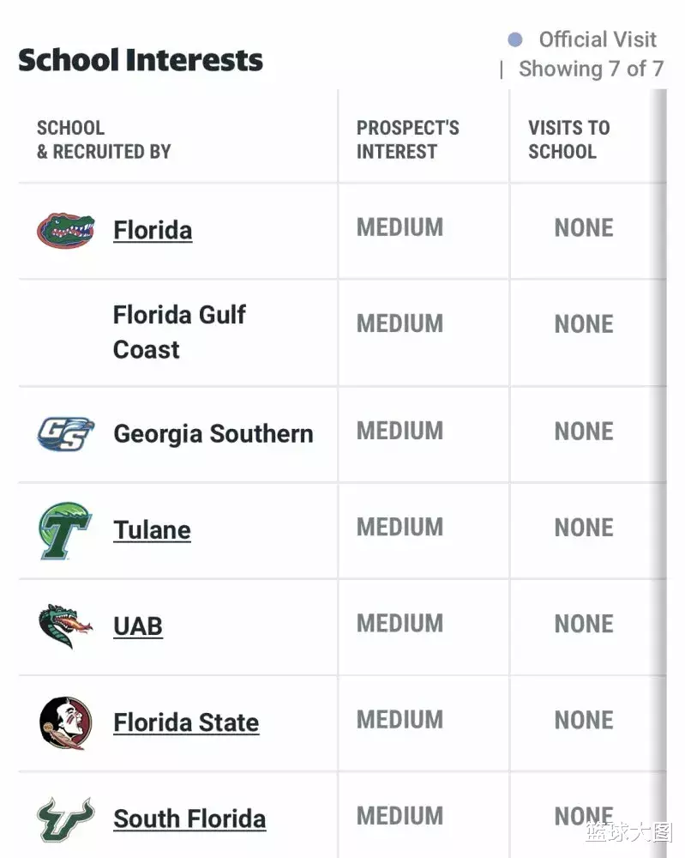Click the Florida Gators logo
The width and height of the screenshot is (685, 858).
65,230
